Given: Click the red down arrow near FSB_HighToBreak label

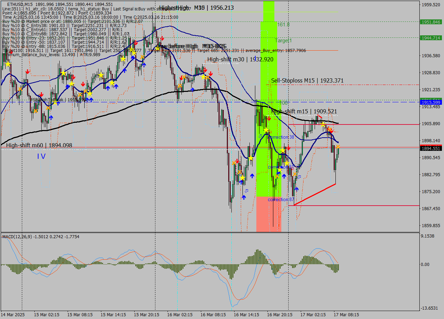Looking at the screenshot, I should pos(42,94).
